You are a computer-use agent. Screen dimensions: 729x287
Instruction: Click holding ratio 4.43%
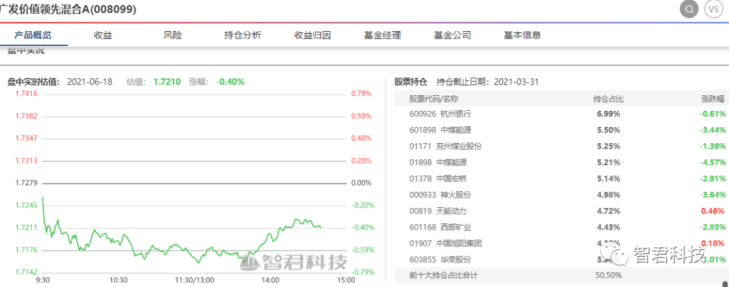pos(609,227)
